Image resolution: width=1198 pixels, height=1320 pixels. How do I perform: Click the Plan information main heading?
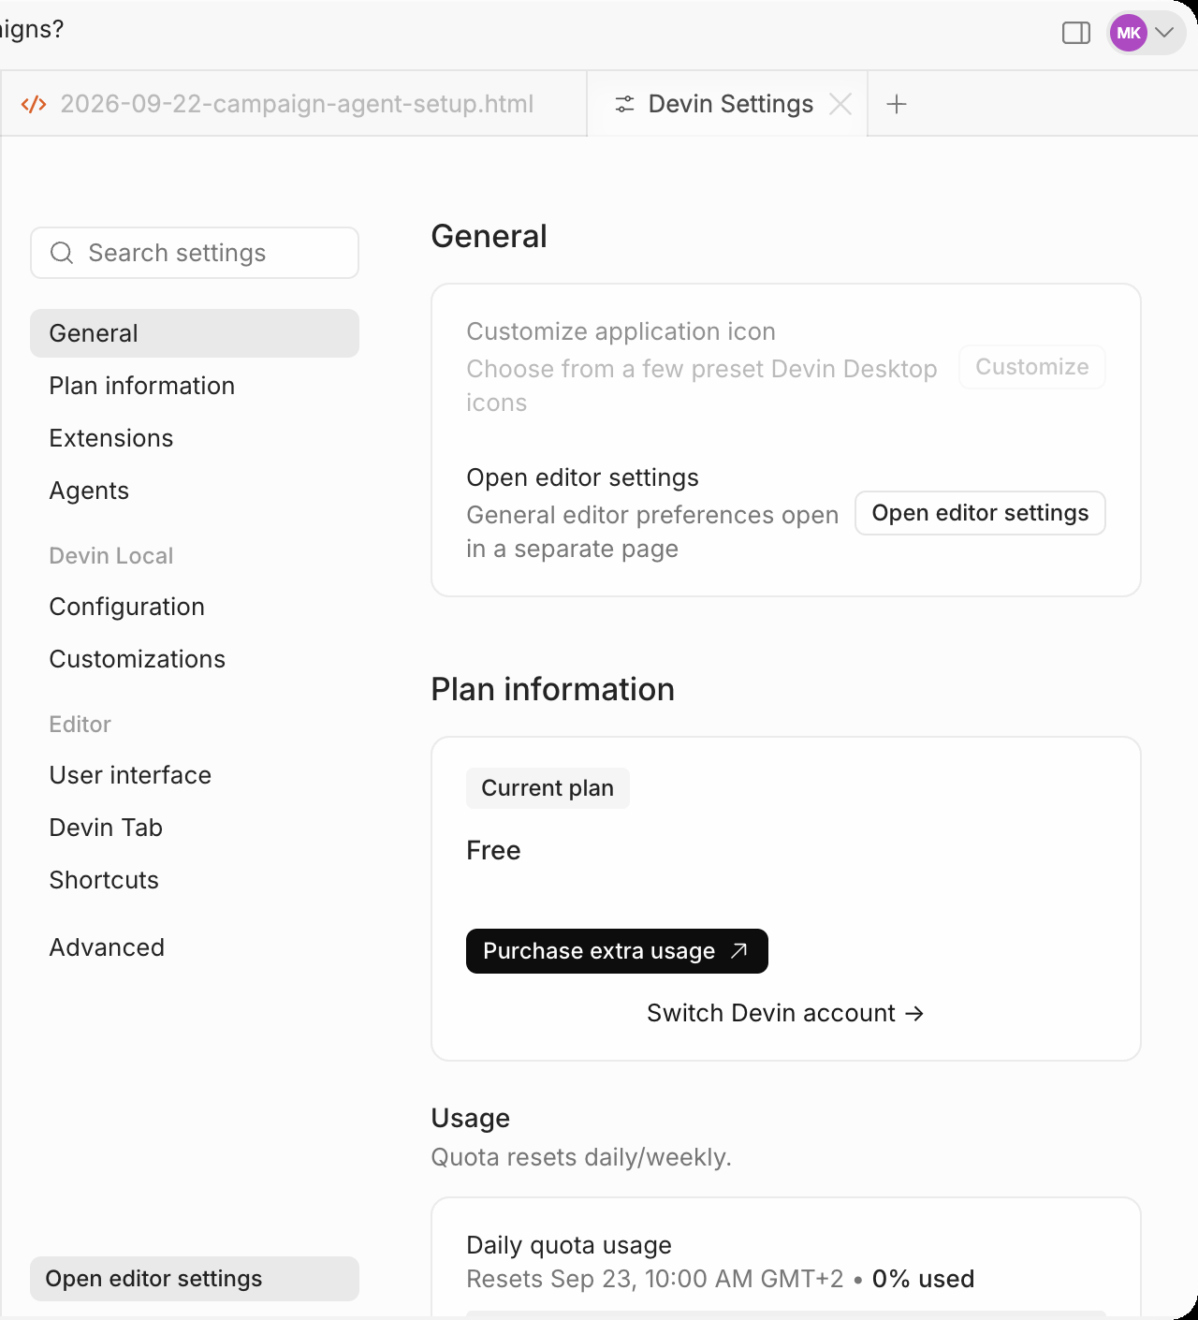552,689
